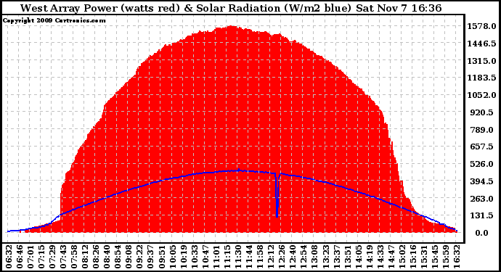This screenshot has width=501, height=272.
Task: Pick the 526.0 y-axis label
Action: 481,164
